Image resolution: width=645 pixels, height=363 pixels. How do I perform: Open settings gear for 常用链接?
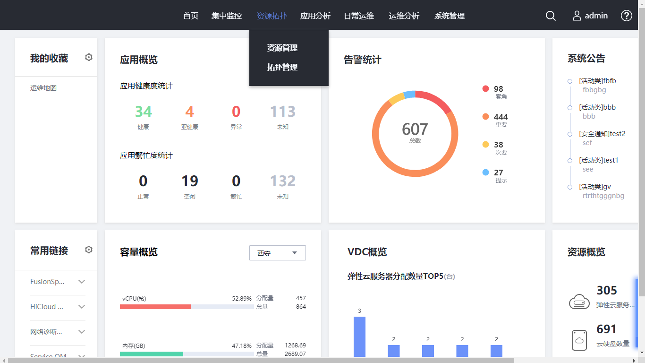[x=89, y=250]
